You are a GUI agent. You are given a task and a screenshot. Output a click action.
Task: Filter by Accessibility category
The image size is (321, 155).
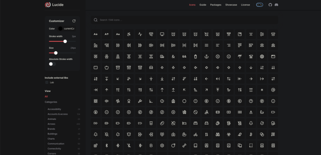[x=54, y=109]
